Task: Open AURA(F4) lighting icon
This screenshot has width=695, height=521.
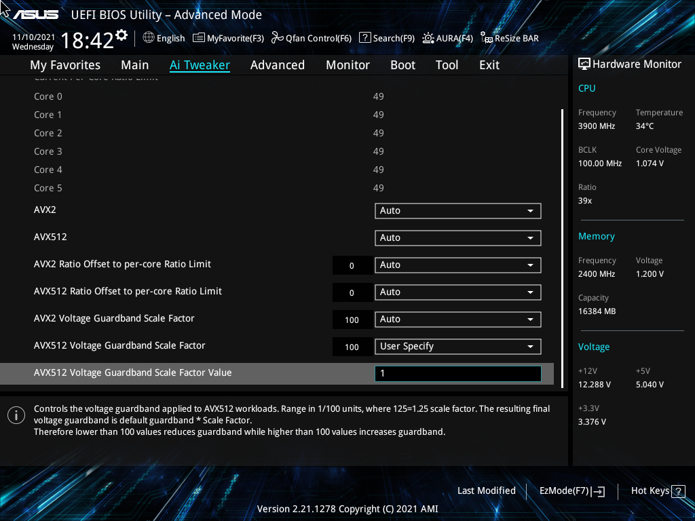Action: 428,38
